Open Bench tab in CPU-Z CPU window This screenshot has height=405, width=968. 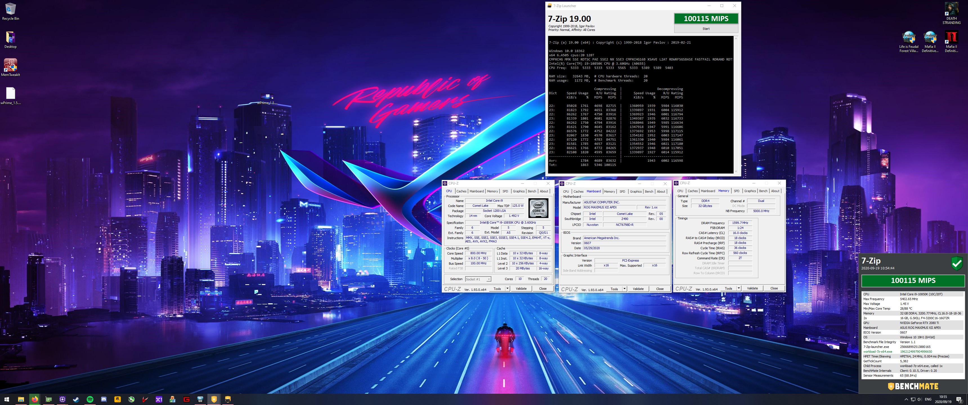(532, 191)
